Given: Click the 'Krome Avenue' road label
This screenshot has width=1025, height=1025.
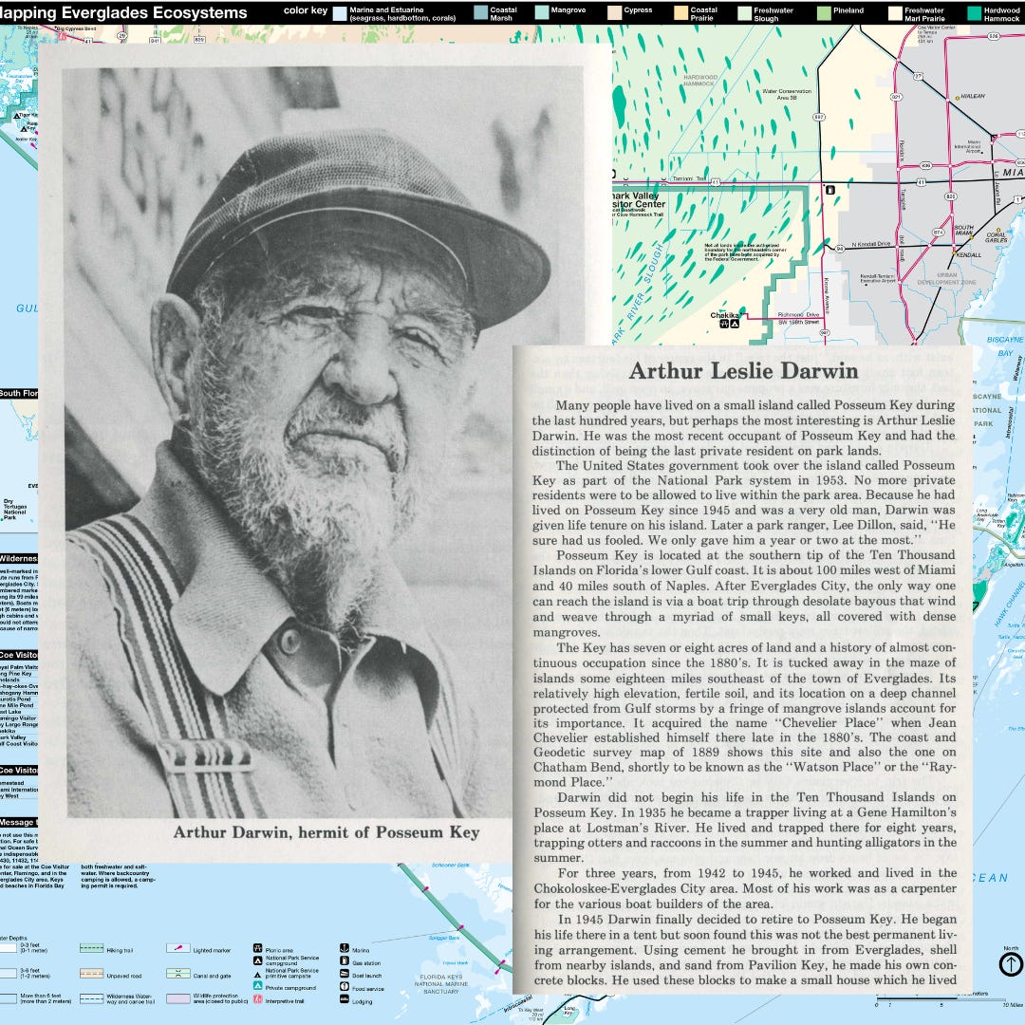Looking at the screenshot, I should 827,295.
